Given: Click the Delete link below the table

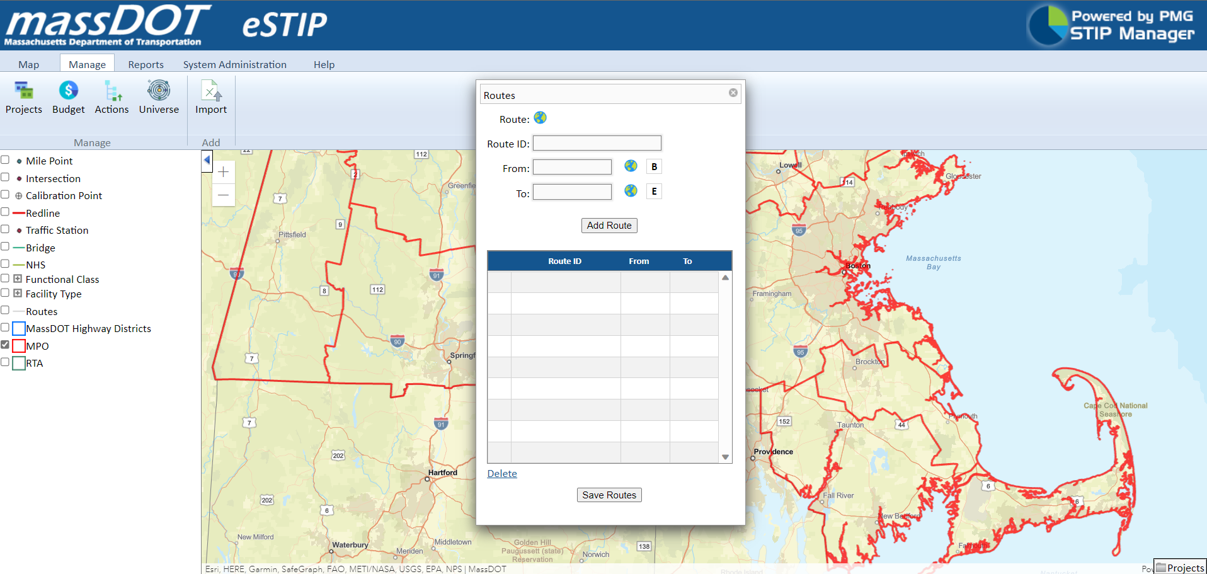Looking at the screenshot, I should [x=501, y=473].
